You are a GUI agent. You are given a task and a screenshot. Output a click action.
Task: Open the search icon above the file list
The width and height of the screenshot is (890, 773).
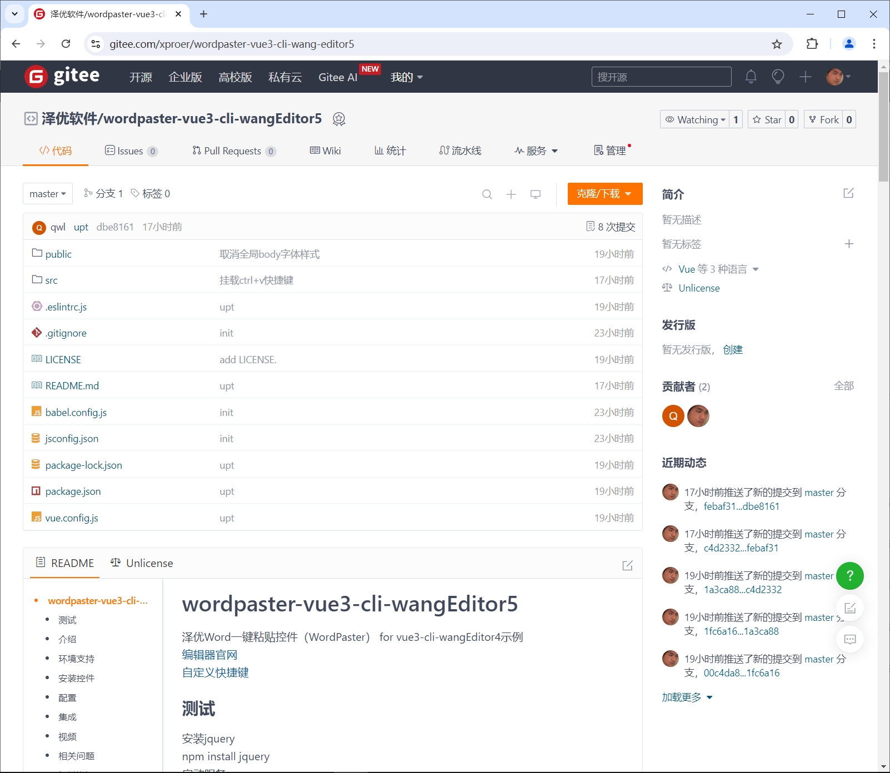click(x=487, y=194)
